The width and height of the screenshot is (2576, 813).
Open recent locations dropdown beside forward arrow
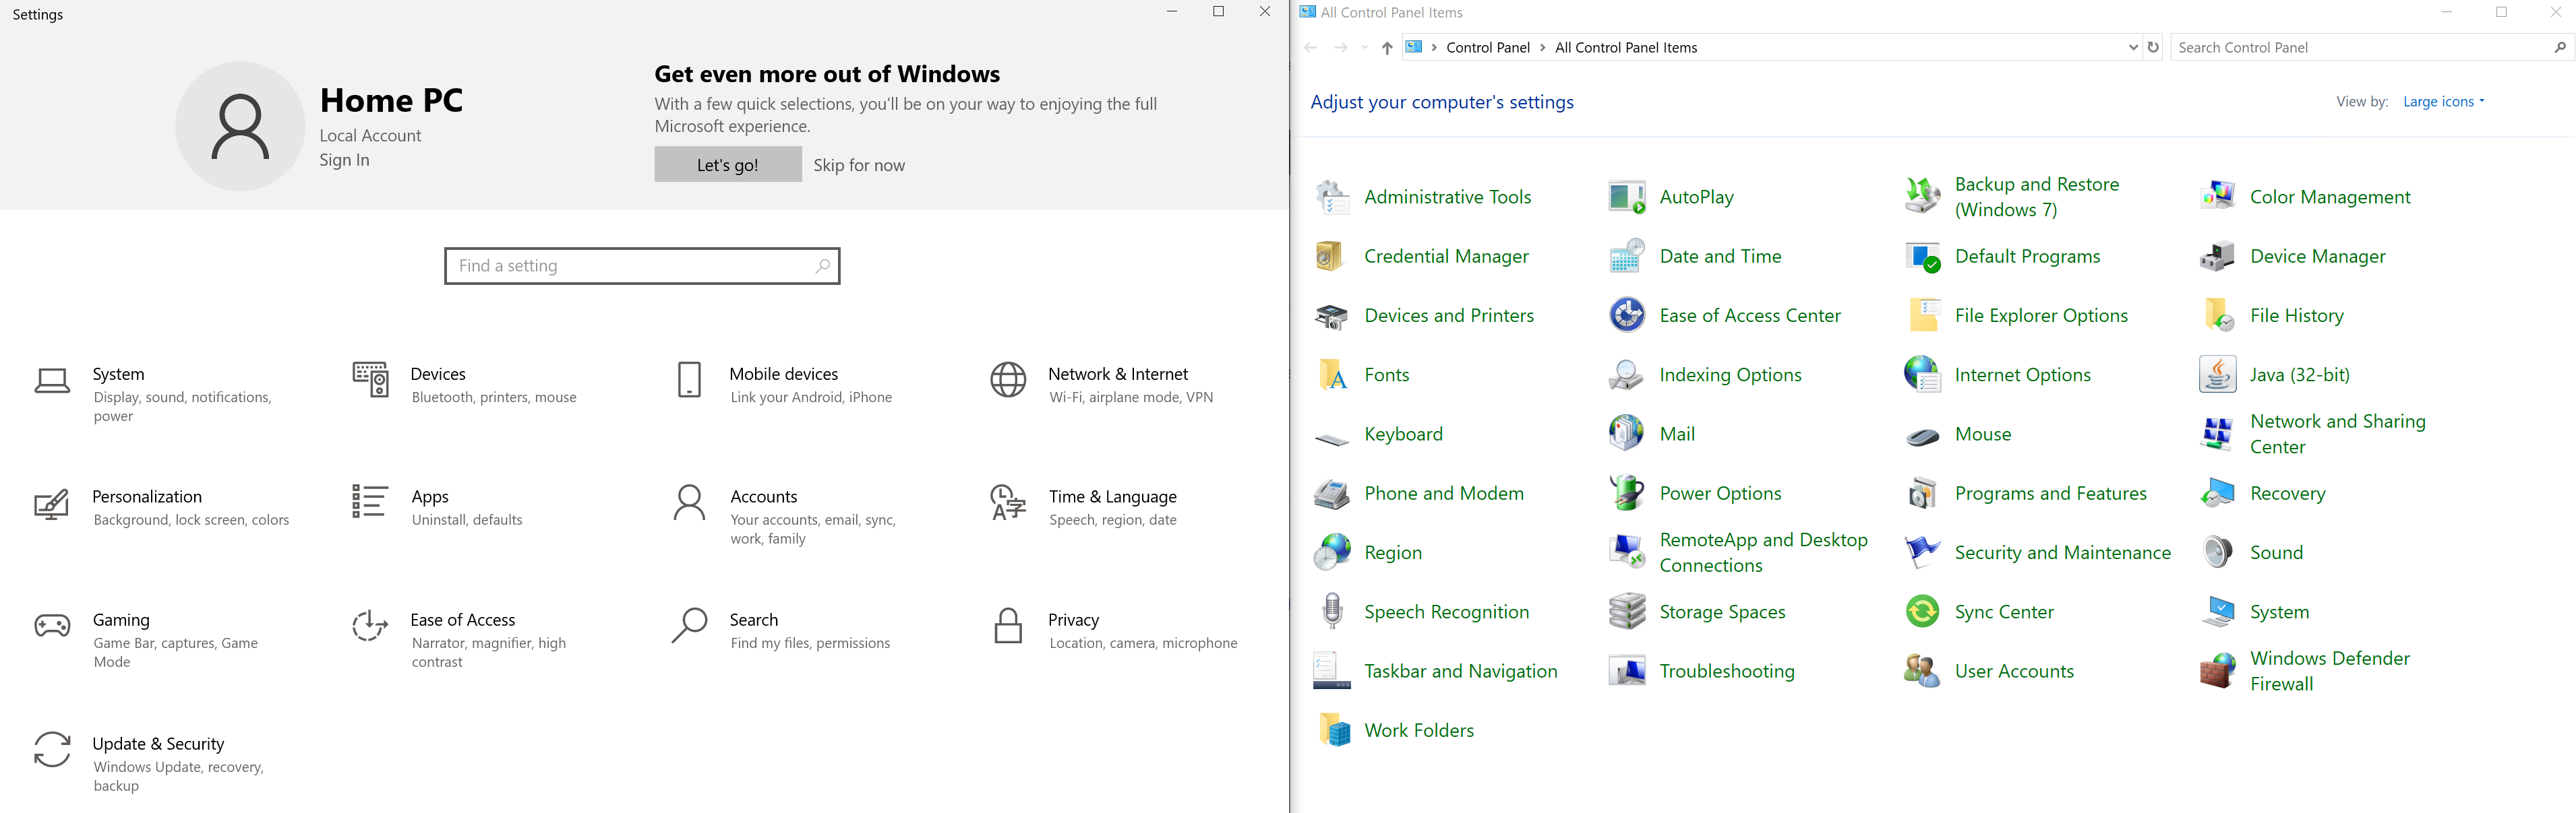coord(1365,47)
